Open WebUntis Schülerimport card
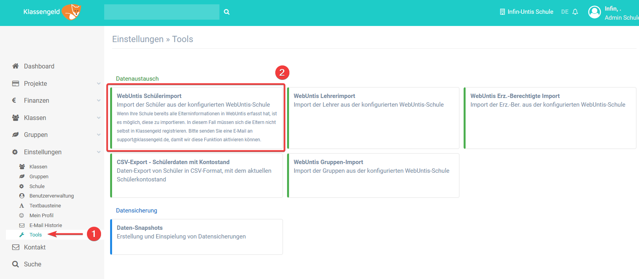The width and height of the screenshot is (639, 279). coord(197,118)
